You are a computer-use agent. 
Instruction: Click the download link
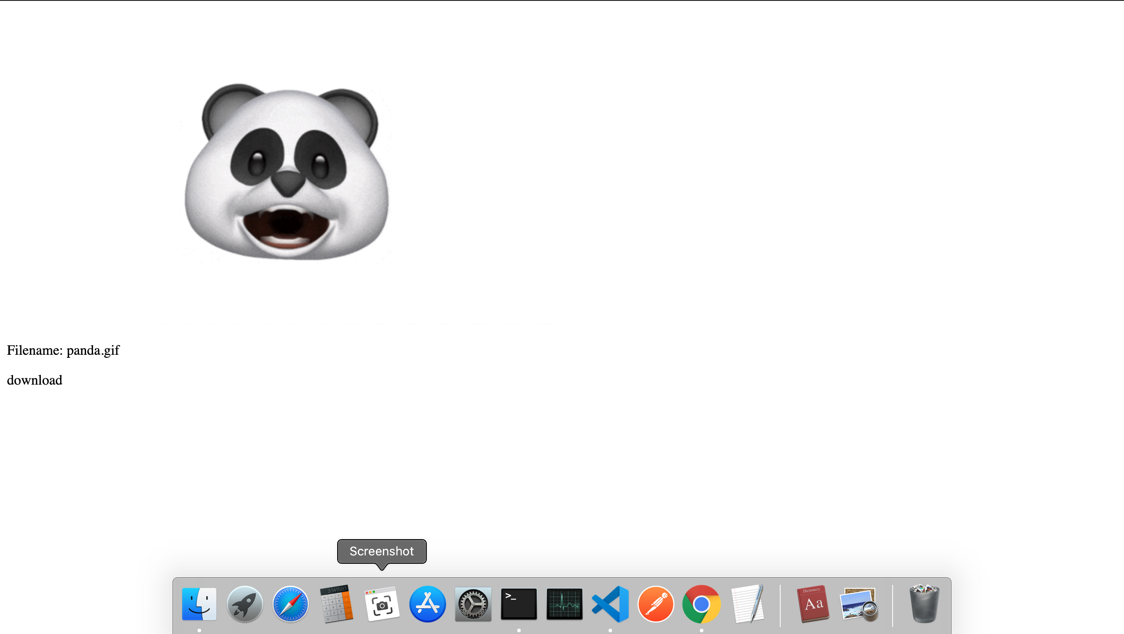pos(35,380)
